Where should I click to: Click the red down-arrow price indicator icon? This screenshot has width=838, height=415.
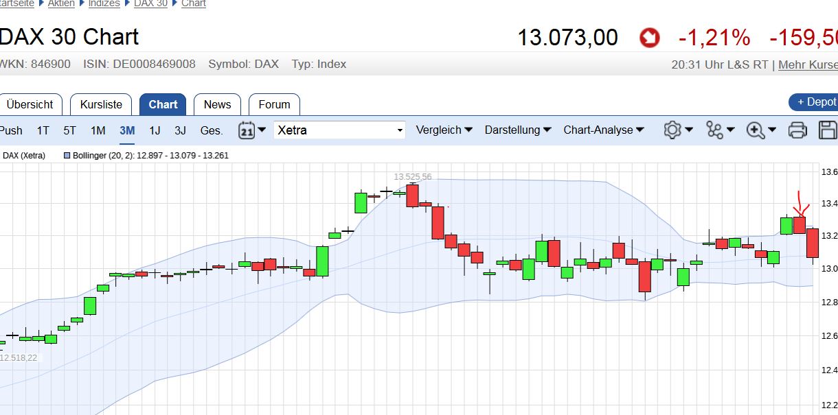(x=648, y=38)
